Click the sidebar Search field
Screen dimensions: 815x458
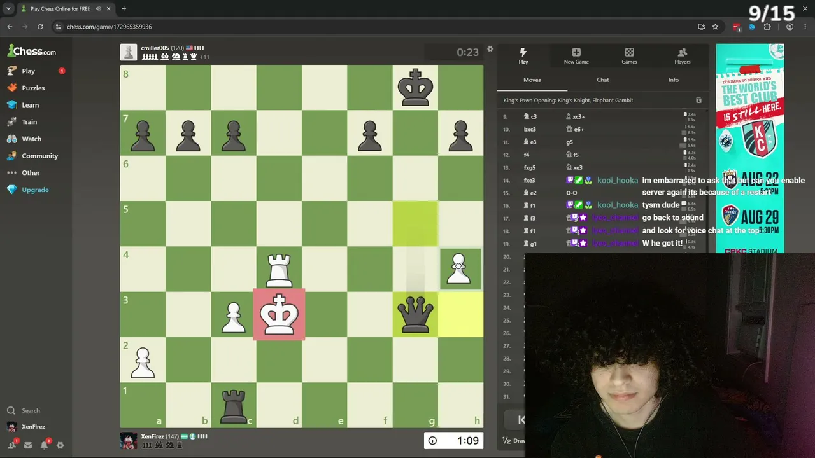(31, 411)
